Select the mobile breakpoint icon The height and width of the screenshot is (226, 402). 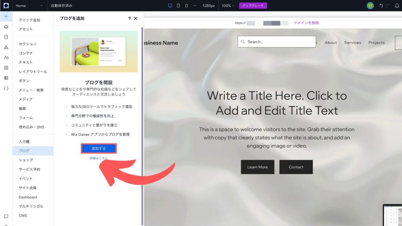tap(186, 5)
